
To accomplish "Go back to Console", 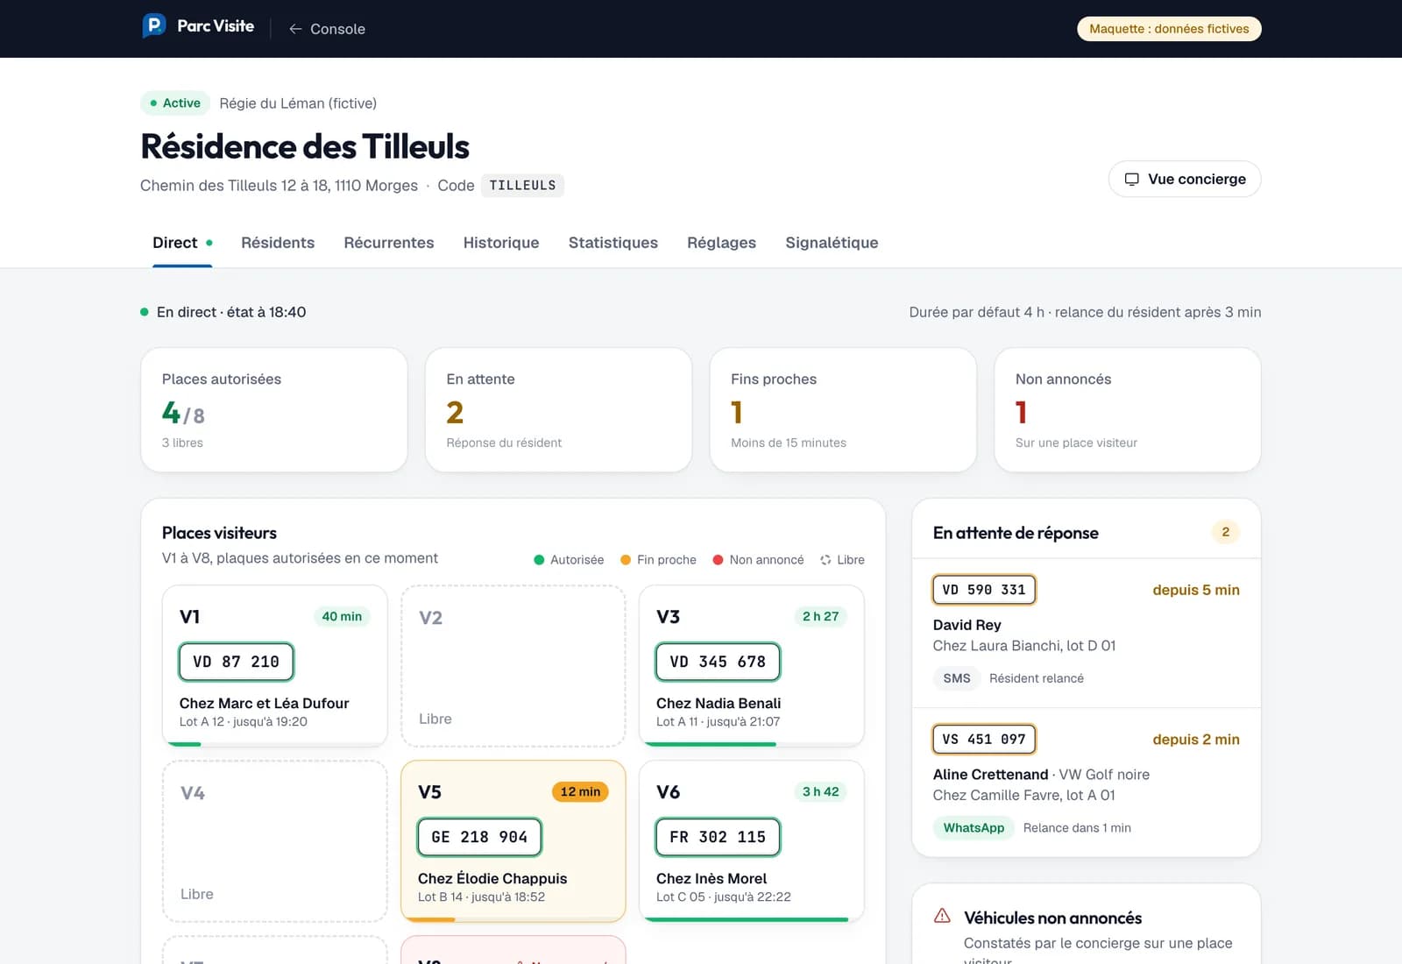I will pos(327,29).
